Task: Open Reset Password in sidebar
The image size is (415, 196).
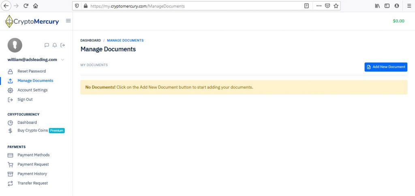Action: 32,71
